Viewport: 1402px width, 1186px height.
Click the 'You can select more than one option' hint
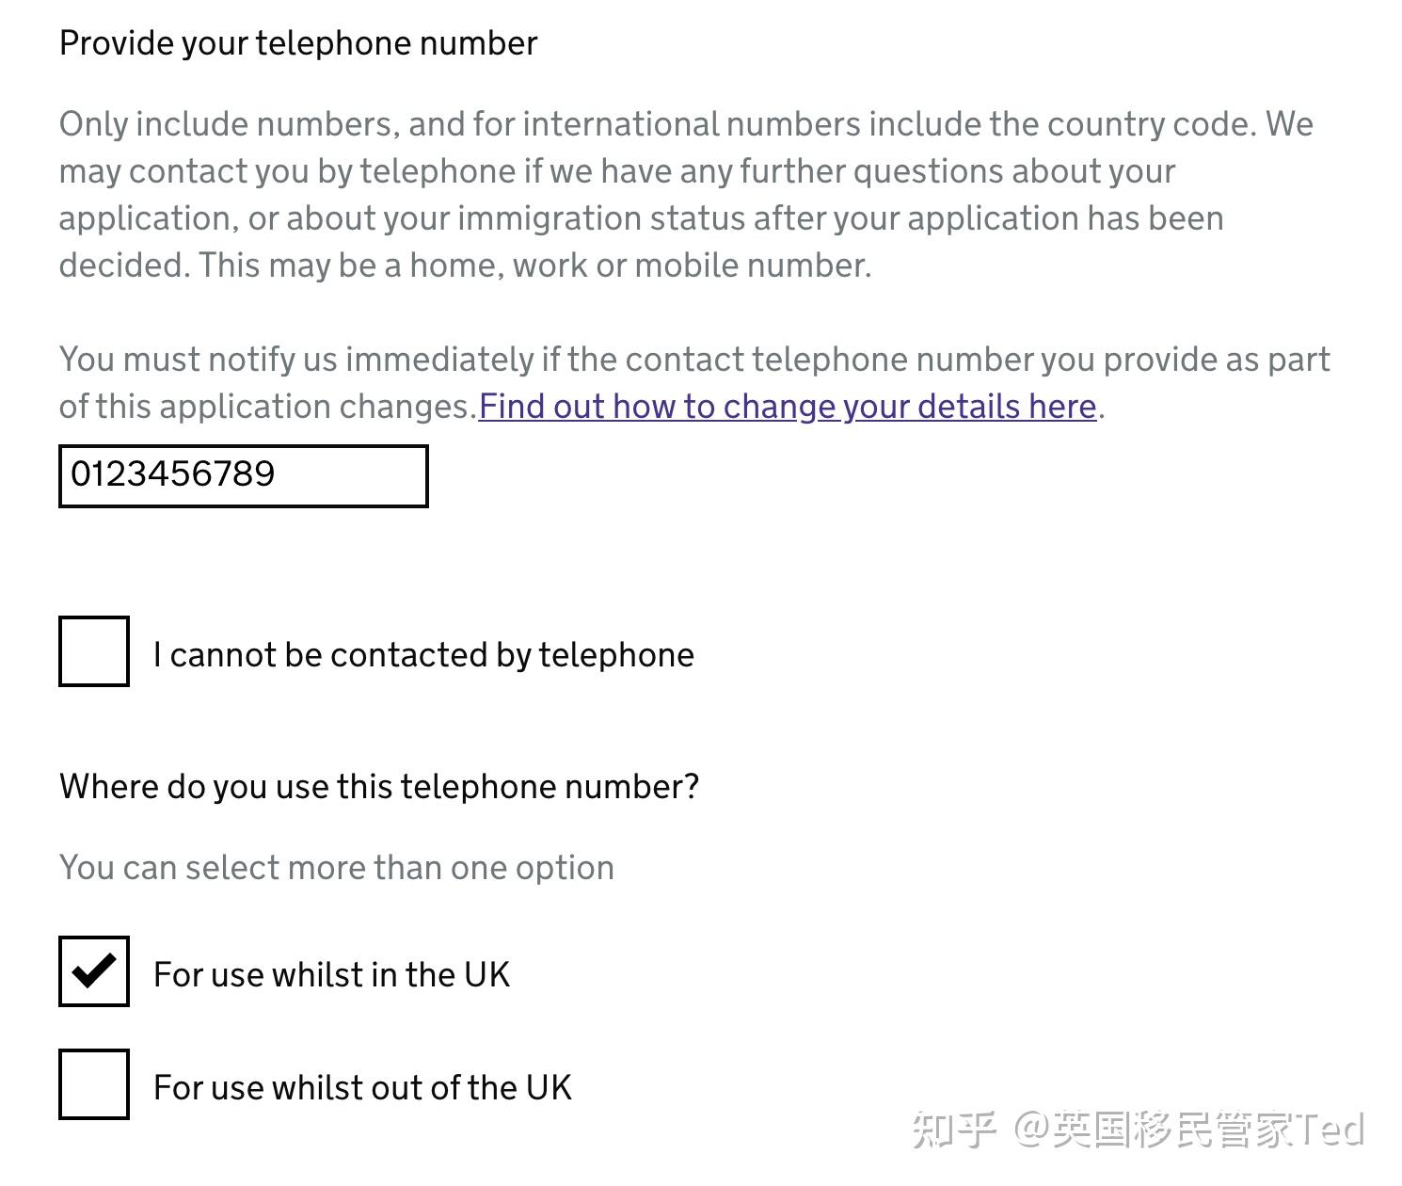pos(336,867)
